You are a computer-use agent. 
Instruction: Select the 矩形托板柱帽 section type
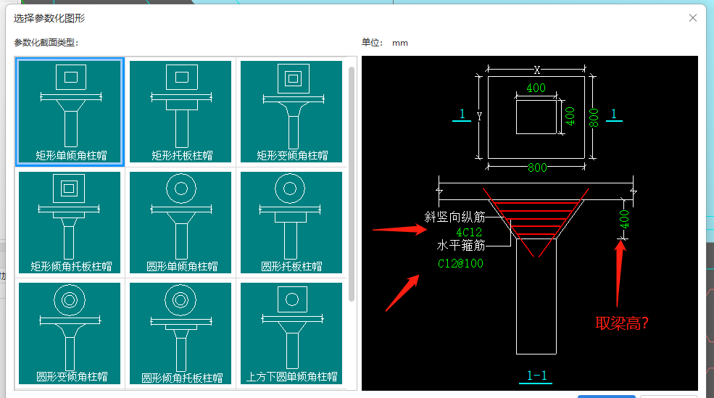click(180, 112)
